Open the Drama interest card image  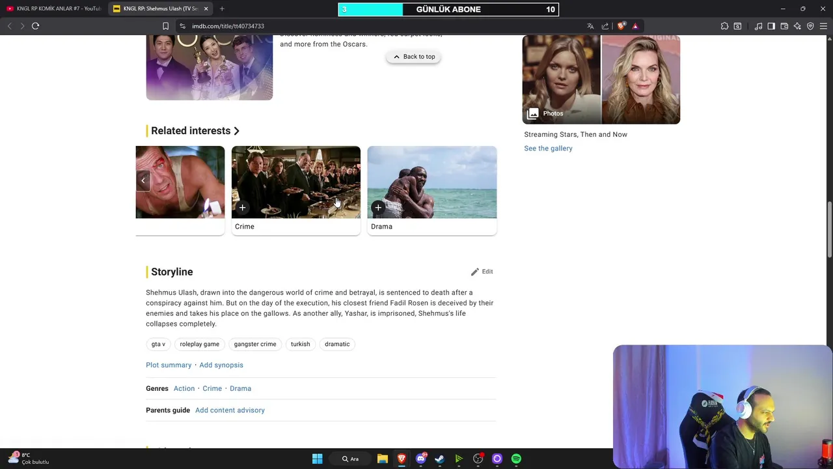tap(432, 182)
